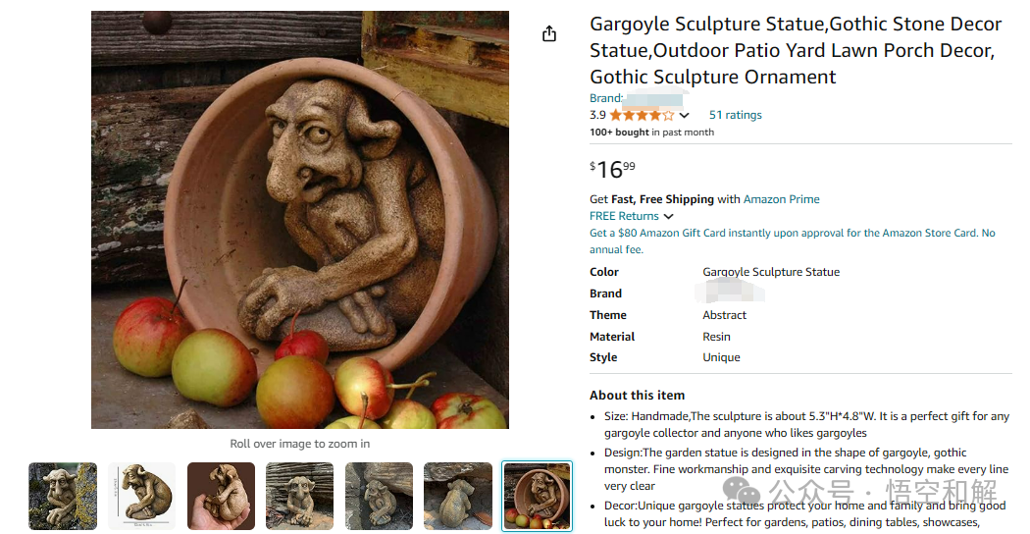Click the $80 Amazon Gift Card offer
This screenshot has width=1030, height=534.
[x=793, y=240]
